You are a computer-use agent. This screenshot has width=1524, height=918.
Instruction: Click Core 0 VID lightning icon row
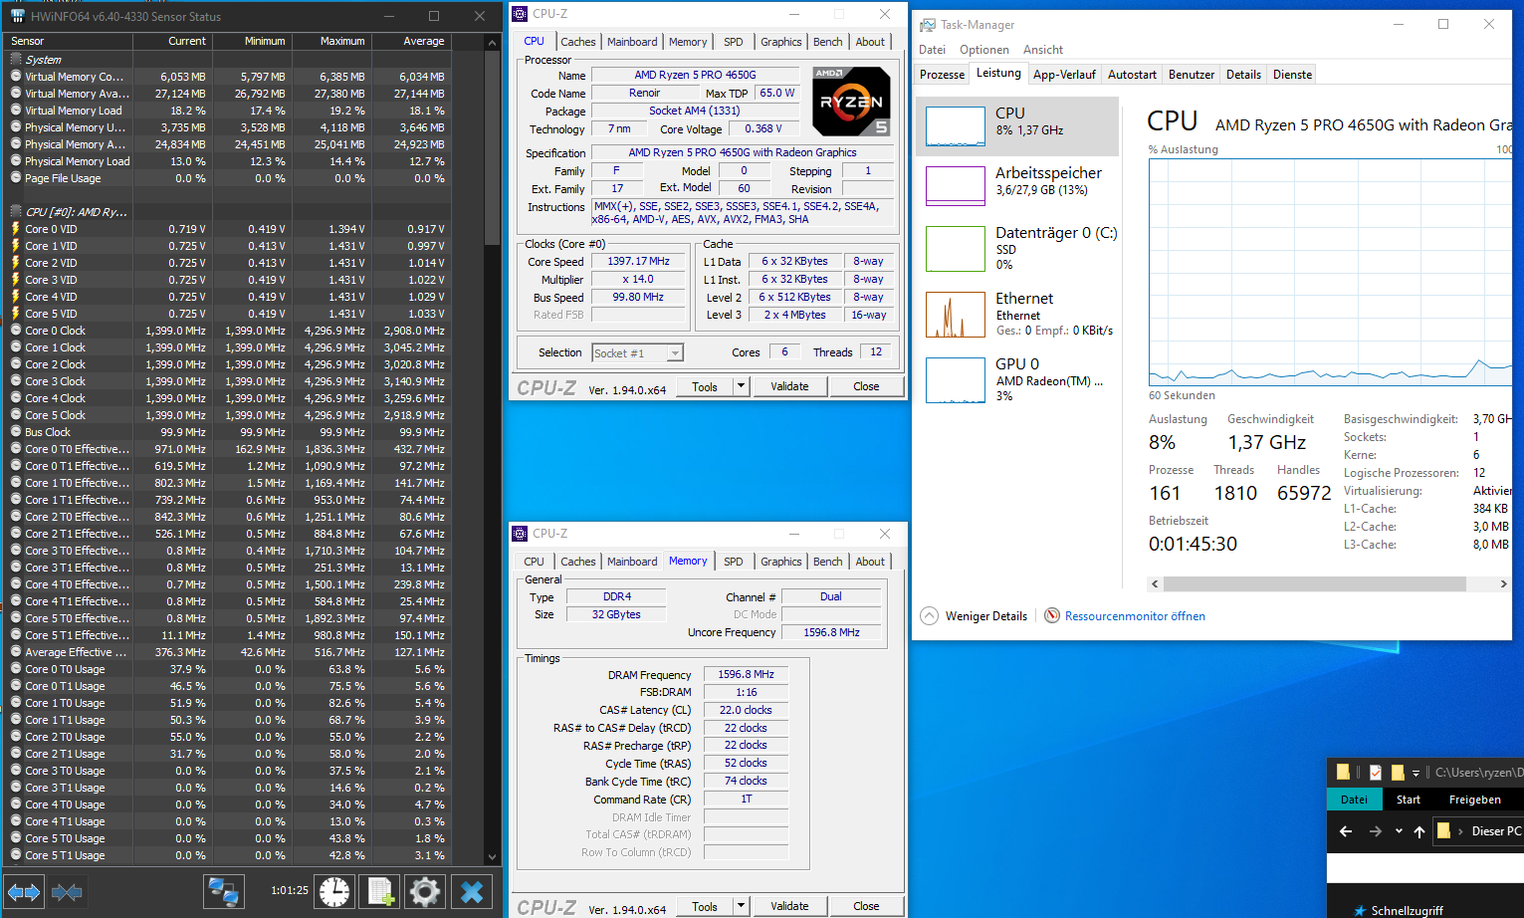pos(16,229)
